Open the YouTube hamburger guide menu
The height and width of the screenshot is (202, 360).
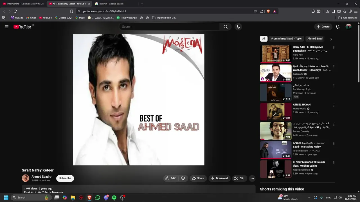pyautogui.click(x=7, y=27)
